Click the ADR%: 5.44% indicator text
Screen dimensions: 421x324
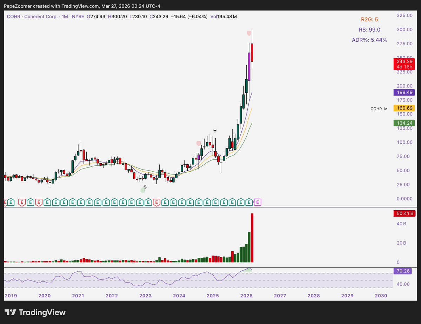coord(369,40)
